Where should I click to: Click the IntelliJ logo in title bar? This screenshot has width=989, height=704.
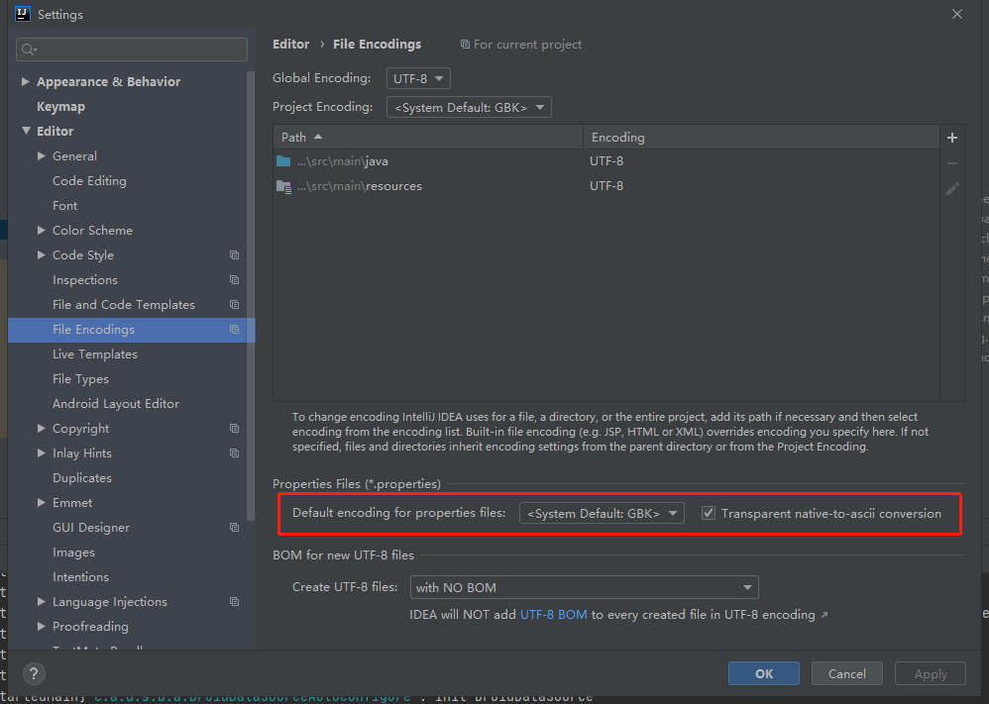point(23,14)
